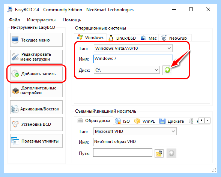Viewport: 221px width, 177px height.
Task: Minimize the EasyBCD window
Action: [x=174, y=10]
